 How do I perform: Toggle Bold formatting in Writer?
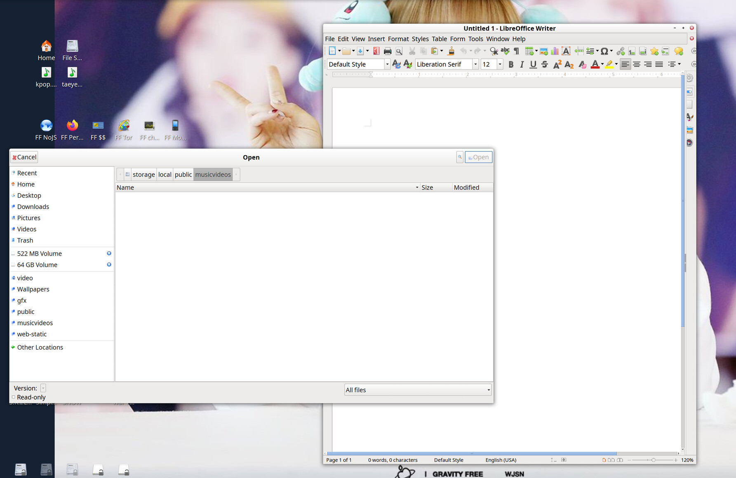511,64
